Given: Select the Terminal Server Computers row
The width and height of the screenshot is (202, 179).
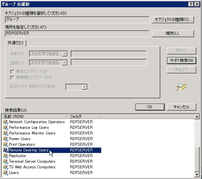Looking at the screenshot, I should [x=52, y=161].
